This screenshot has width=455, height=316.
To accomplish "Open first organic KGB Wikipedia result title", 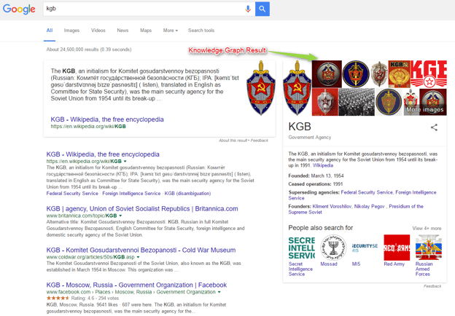I will (x=103, y=154).
